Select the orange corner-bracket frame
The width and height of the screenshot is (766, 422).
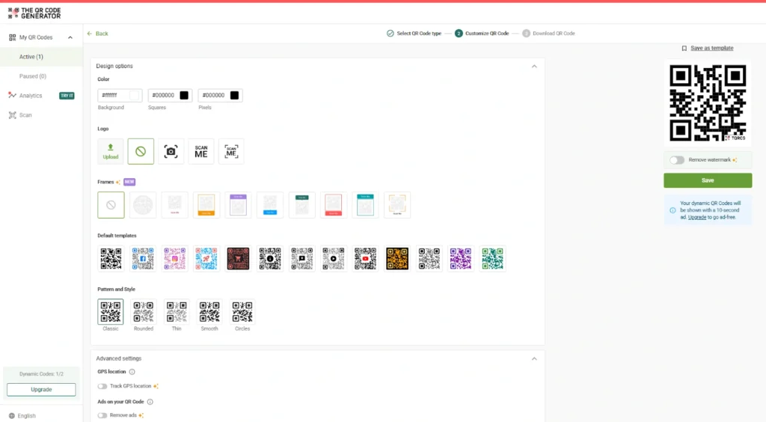397,205
